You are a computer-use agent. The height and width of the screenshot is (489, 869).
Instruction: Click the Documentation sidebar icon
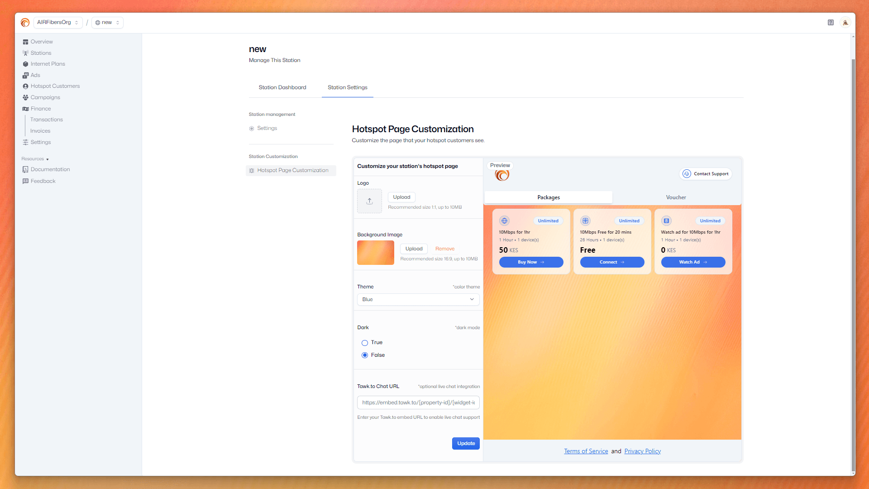[x=25, y=169]
